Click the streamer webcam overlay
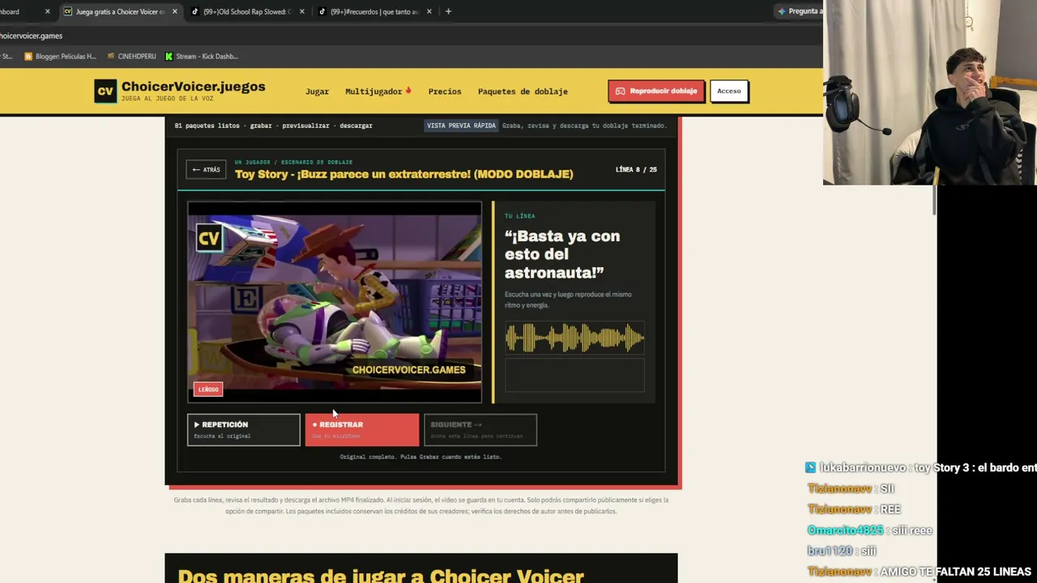 click(930, 93)
